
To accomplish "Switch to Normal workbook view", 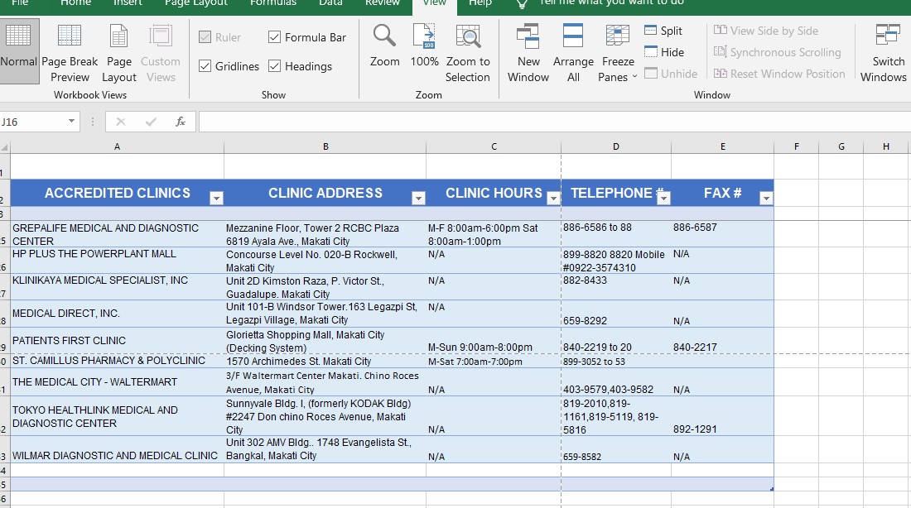I will (x=19, y=51).
